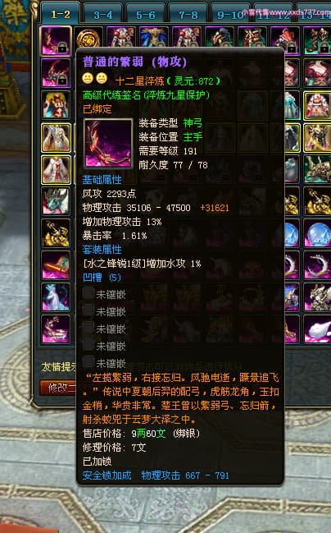Open the 5-6 inventory tab

pos(146,15)
